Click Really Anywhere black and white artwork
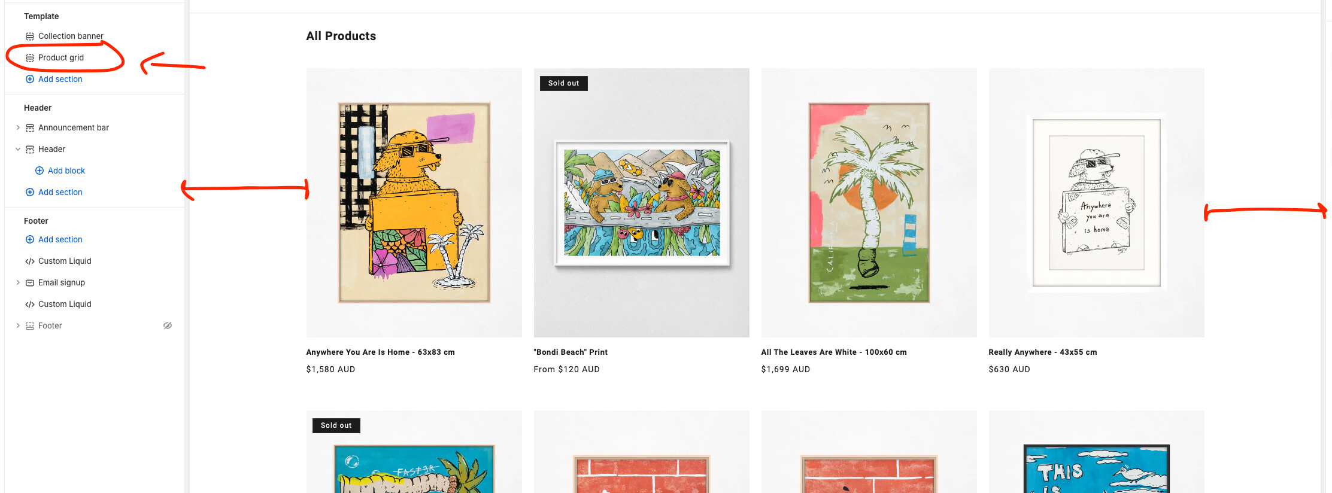The width and height of the screenshot is (1332, 493). click(x=1097, y=203)
